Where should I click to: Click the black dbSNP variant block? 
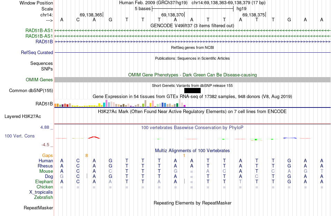pos(192,90)
